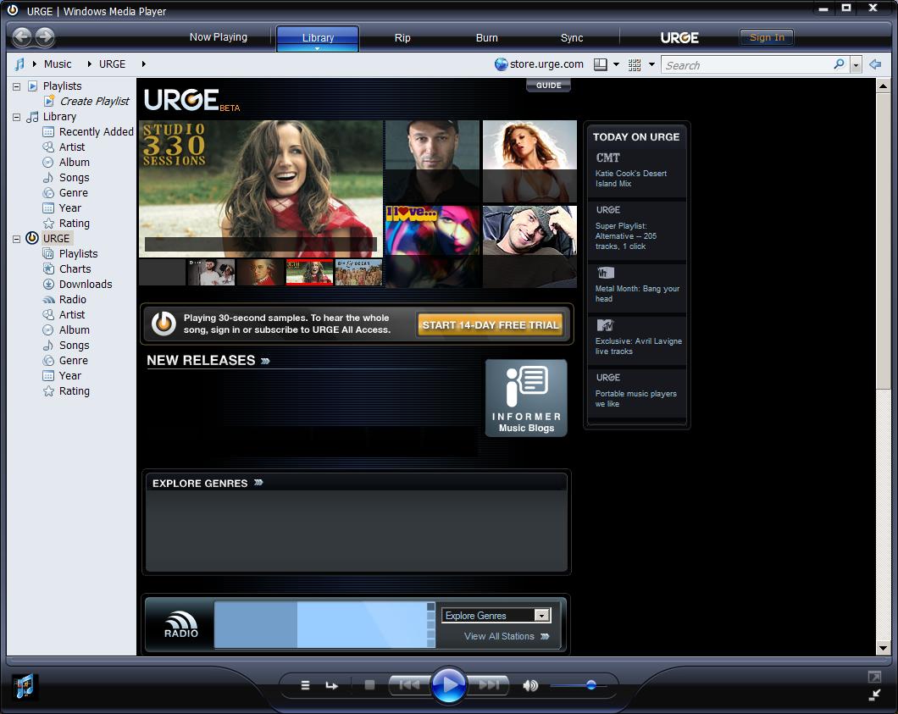The image size is (898, 714).
Task: Collapse the Library tree node
Action: pos(17,117)
